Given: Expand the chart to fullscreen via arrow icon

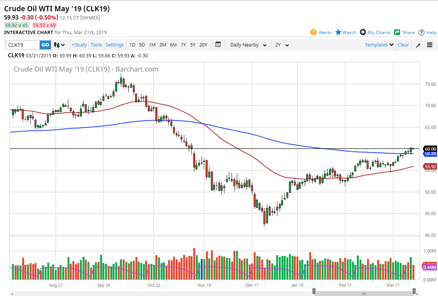Looking at the screenshot, I should pos(418,45).
